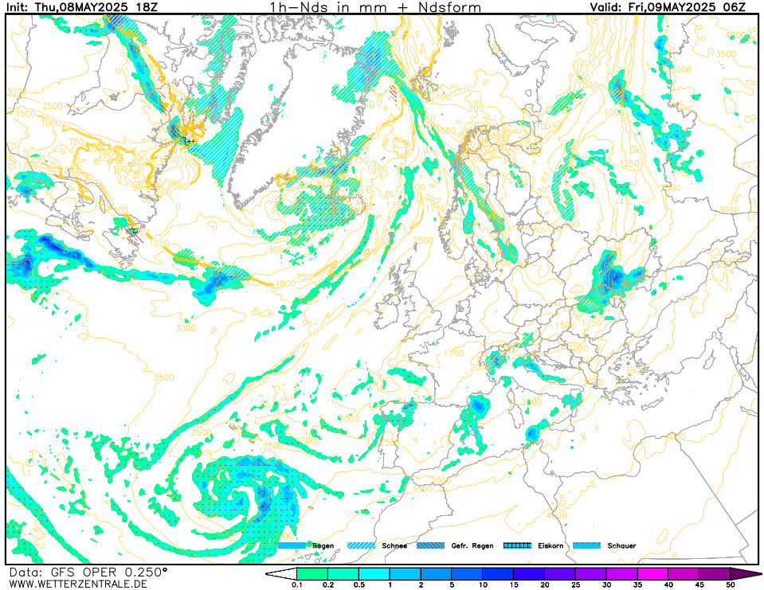Click the '40' scale value label
The height and width of the screenshot is (590, 764).
coord(668,585)
